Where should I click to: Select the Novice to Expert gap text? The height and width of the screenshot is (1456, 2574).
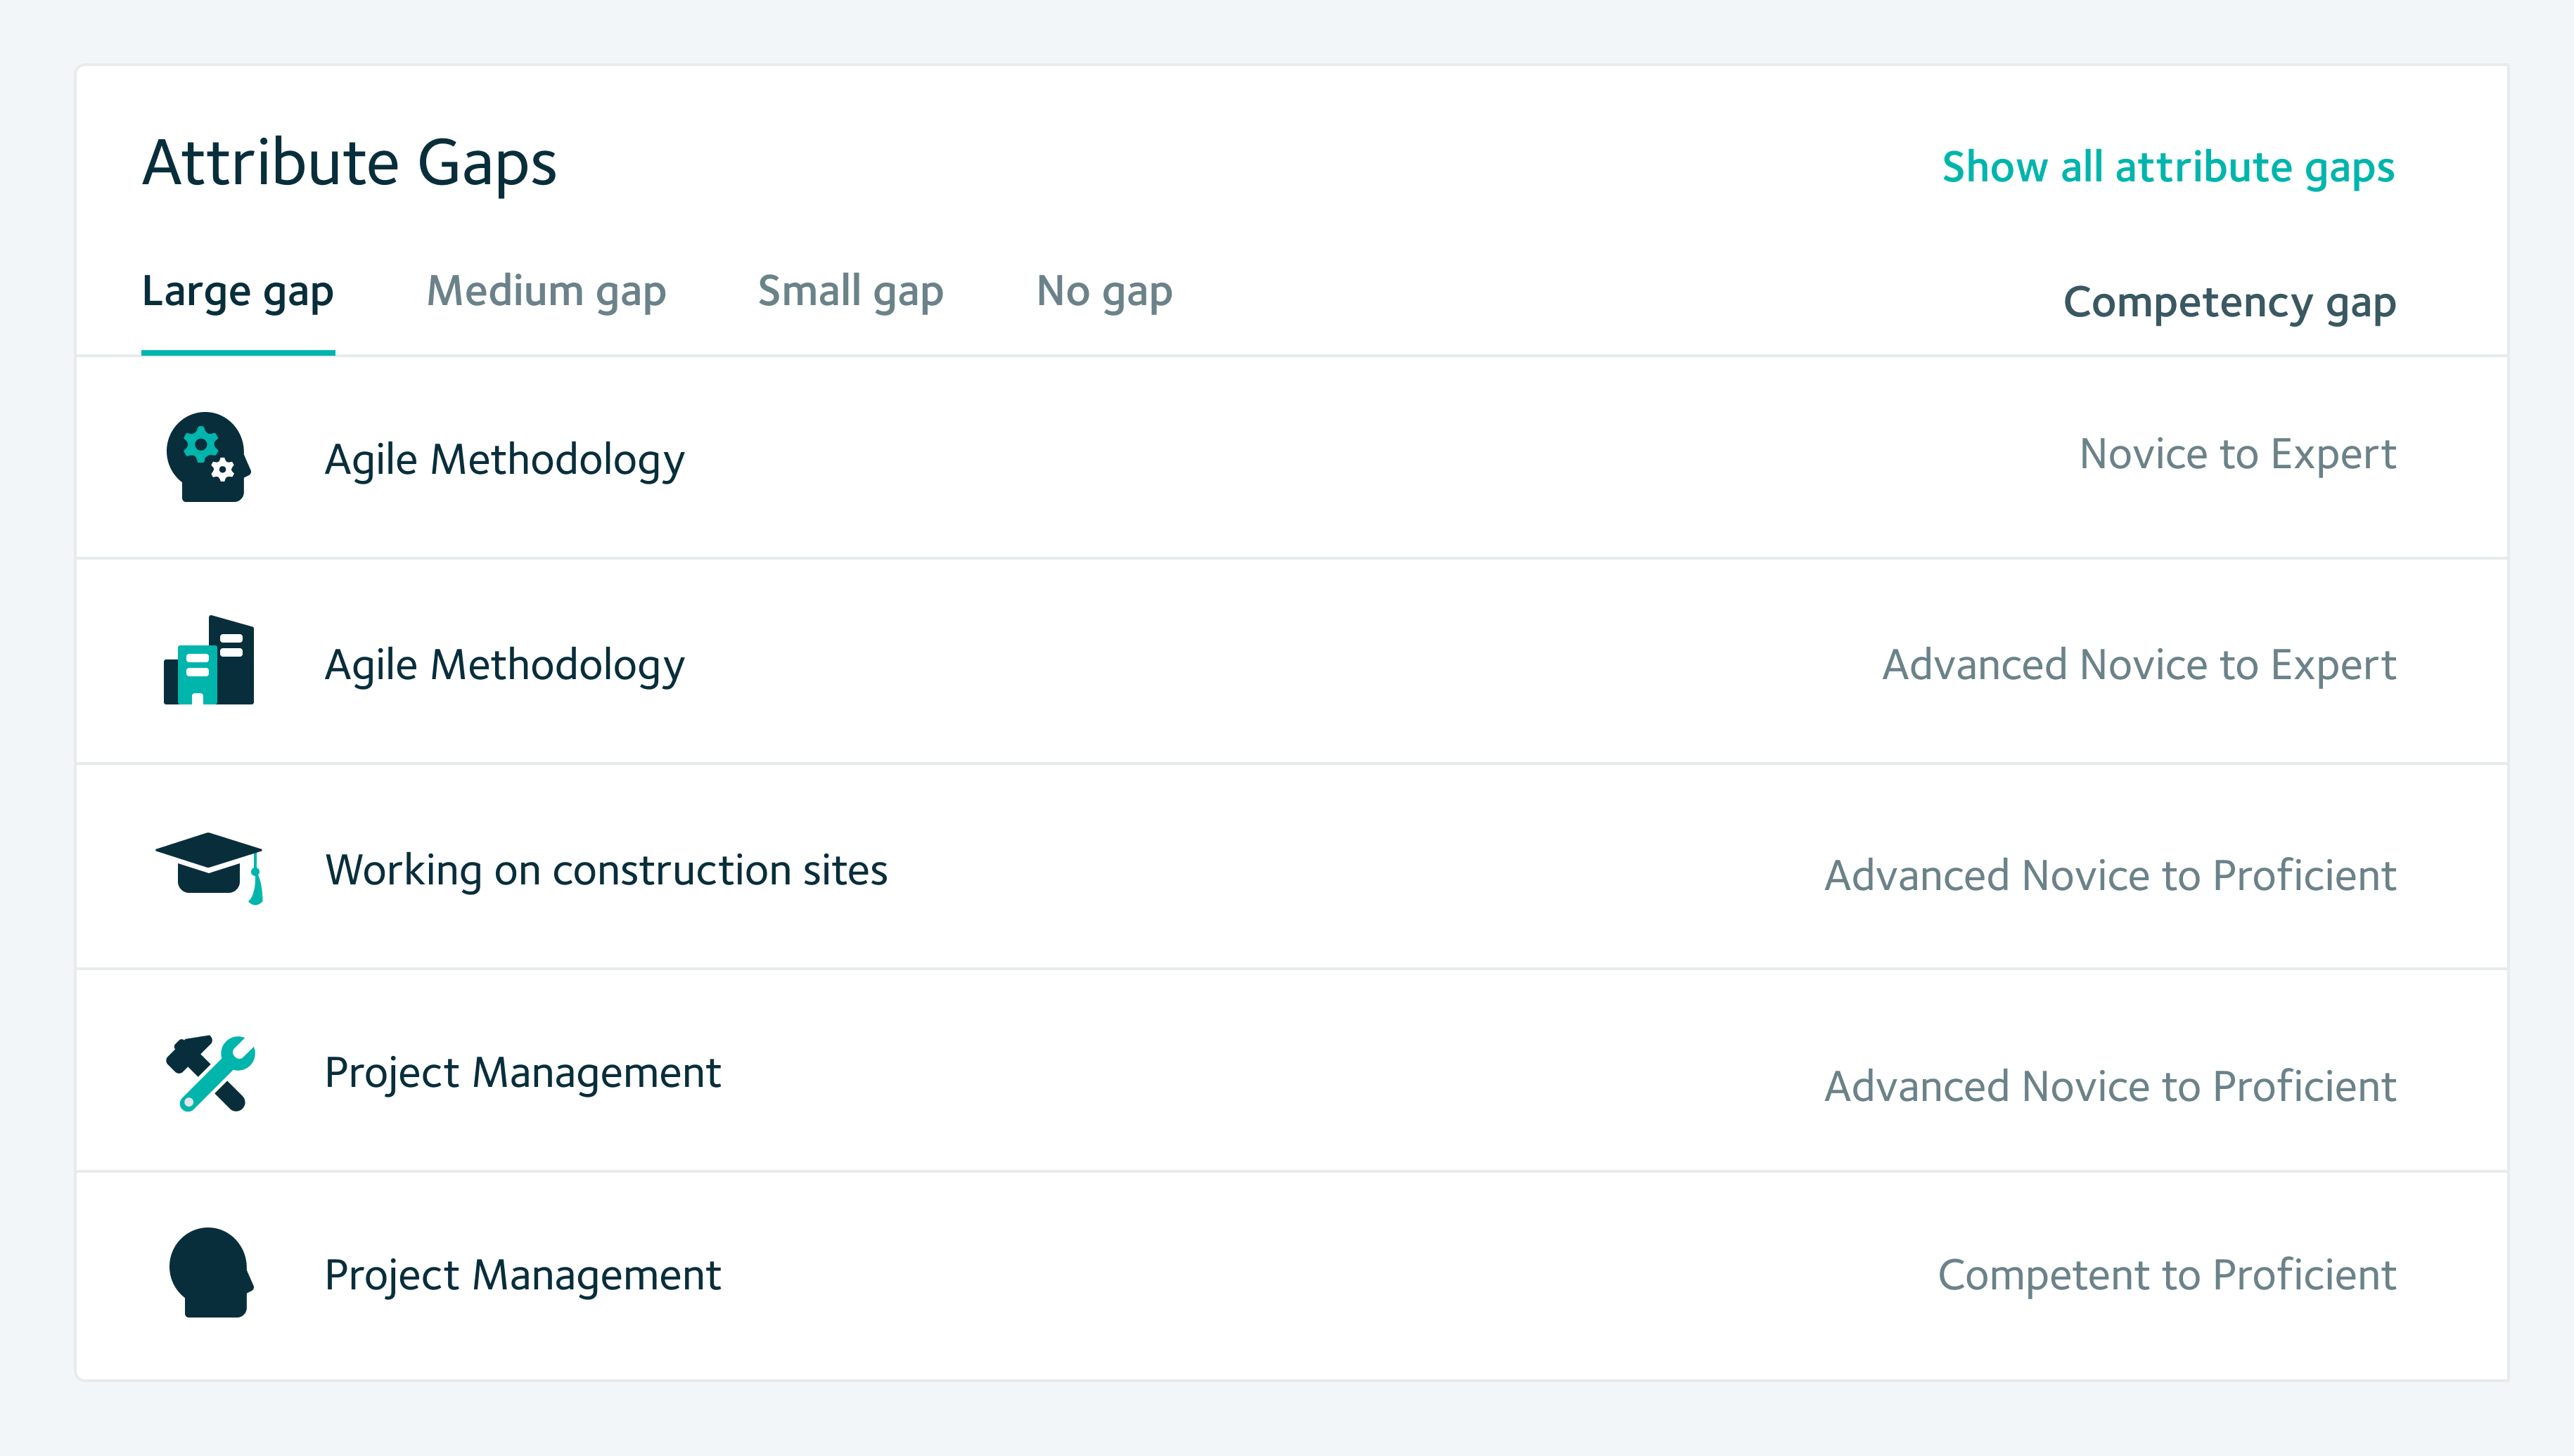pos(2237,455)
